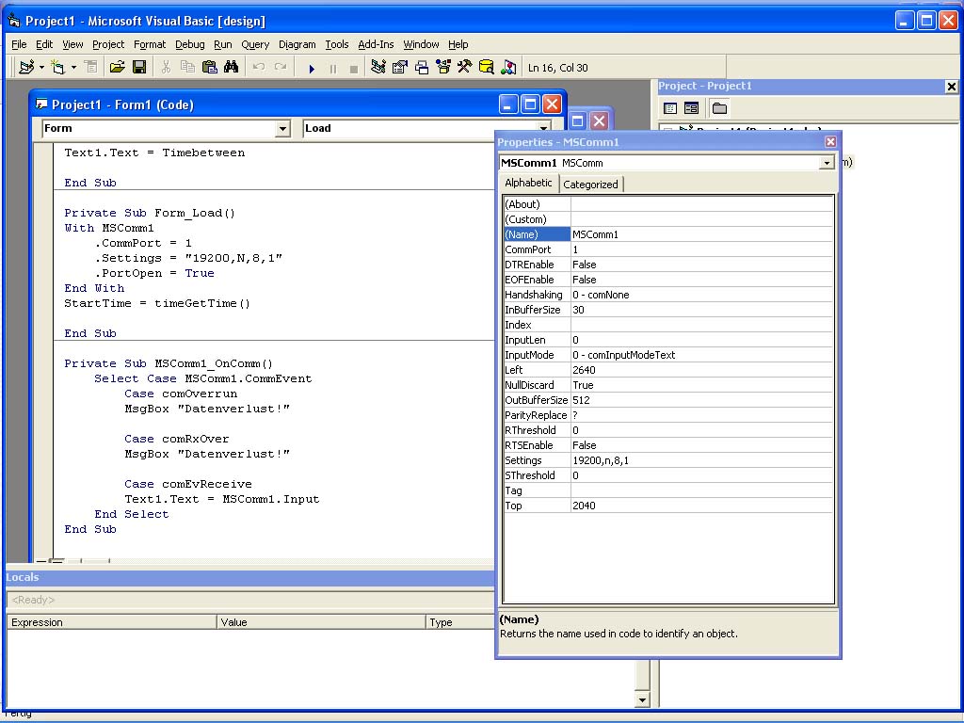
Task: Click the Add Form toolbar icon
Action: 57,67
